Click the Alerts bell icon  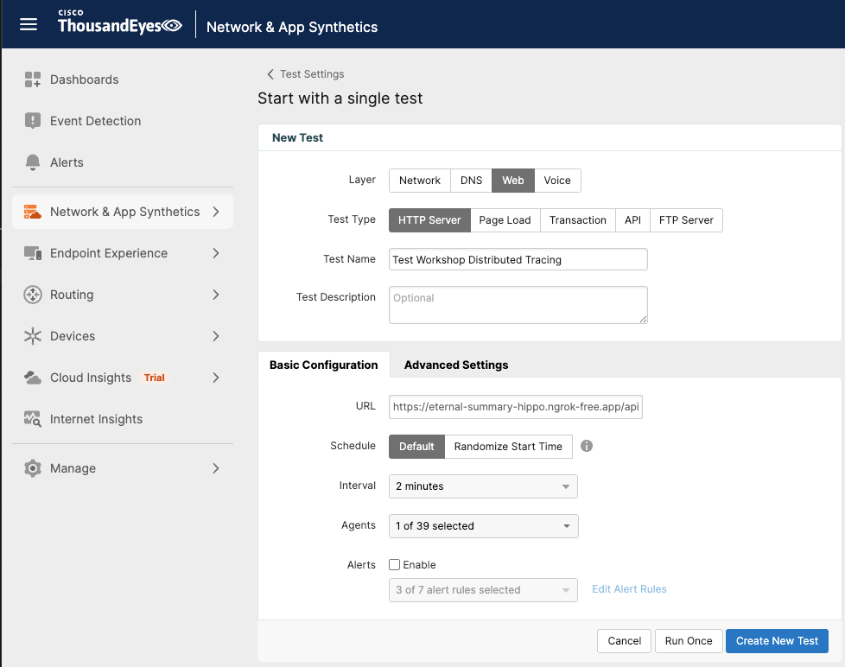coord(32,162)
